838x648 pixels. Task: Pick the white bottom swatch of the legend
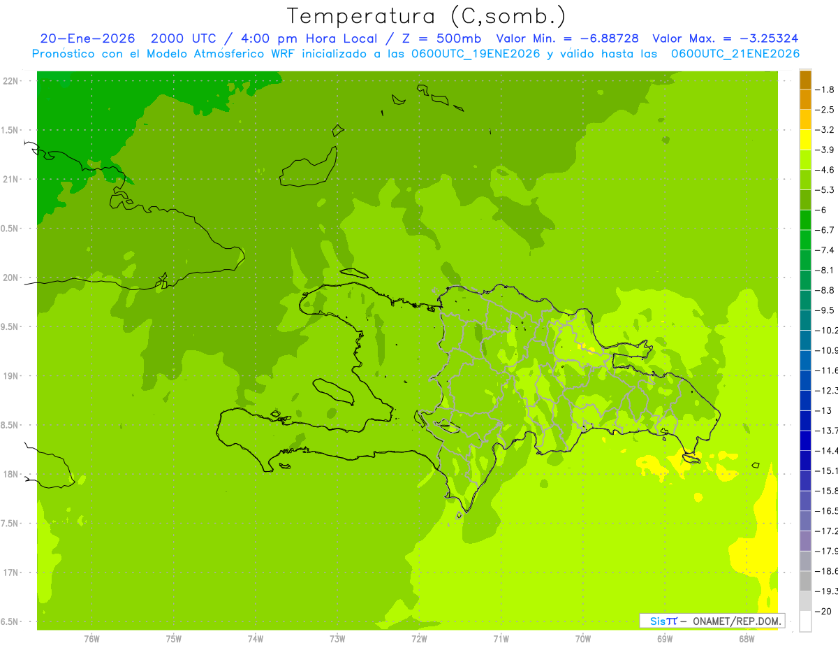click(x=805, y=621)
